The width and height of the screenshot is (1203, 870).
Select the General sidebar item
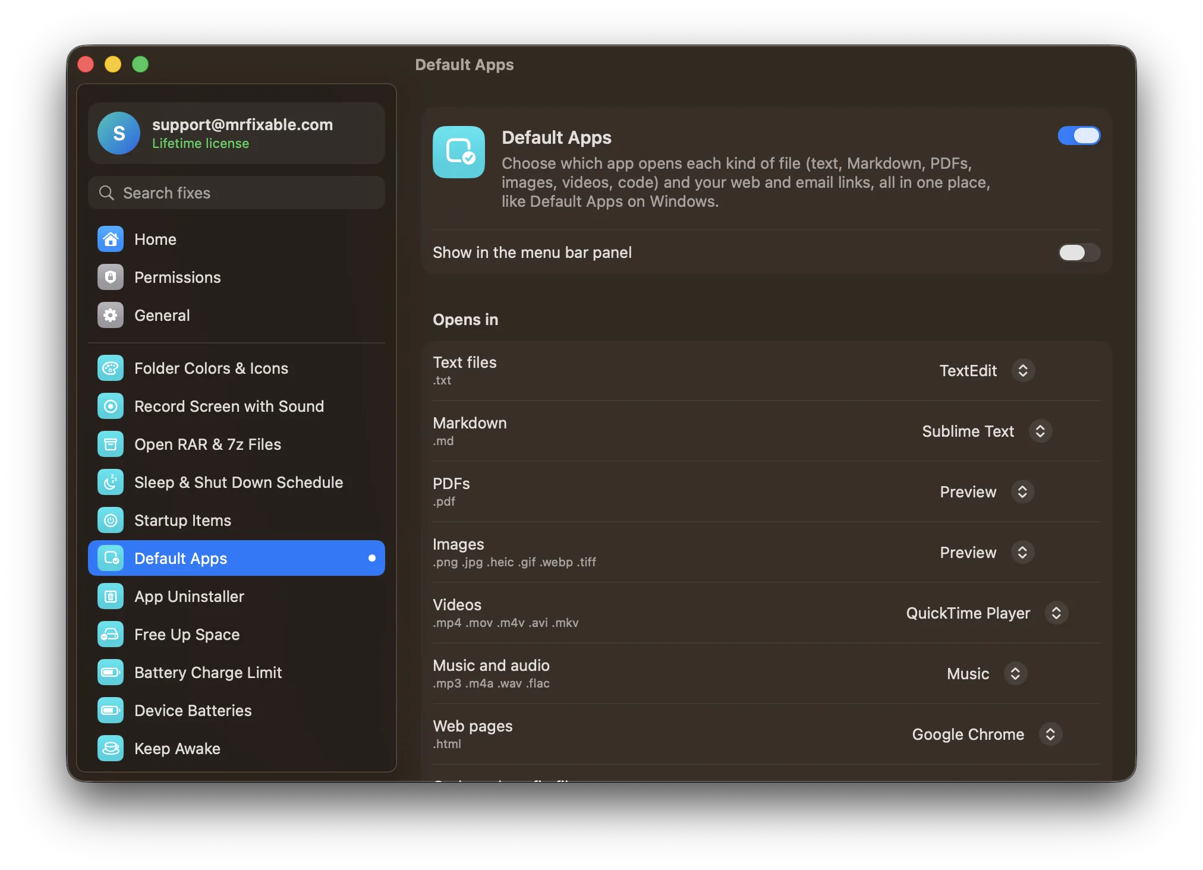pyautogui.click(x=237, y=315)
